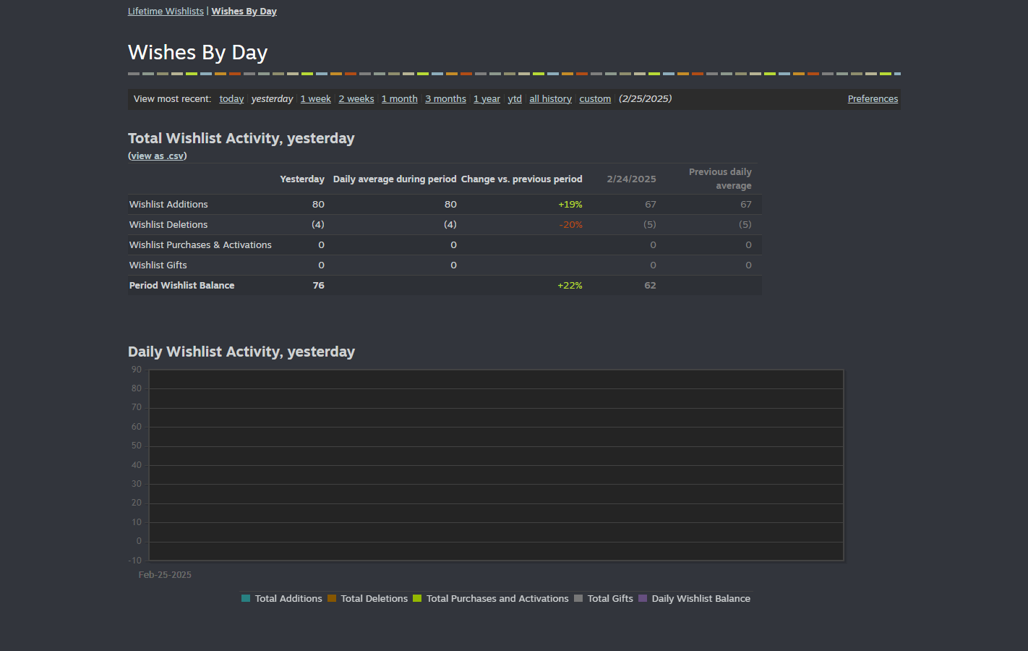Click the Wishlist Gifts row label
The width and height of the screenshot is (1028, 651).
pos(158,265)
